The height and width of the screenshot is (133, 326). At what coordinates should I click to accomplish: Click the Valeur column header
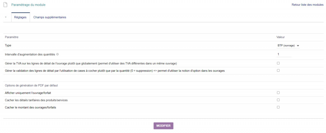(x=280, y=37)
